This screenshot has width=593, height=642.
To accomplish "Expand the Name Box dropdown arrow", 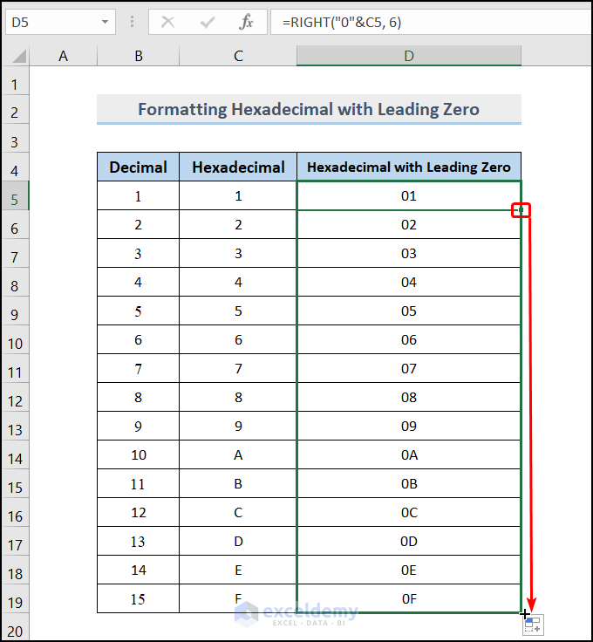I will tap(106, 22).
